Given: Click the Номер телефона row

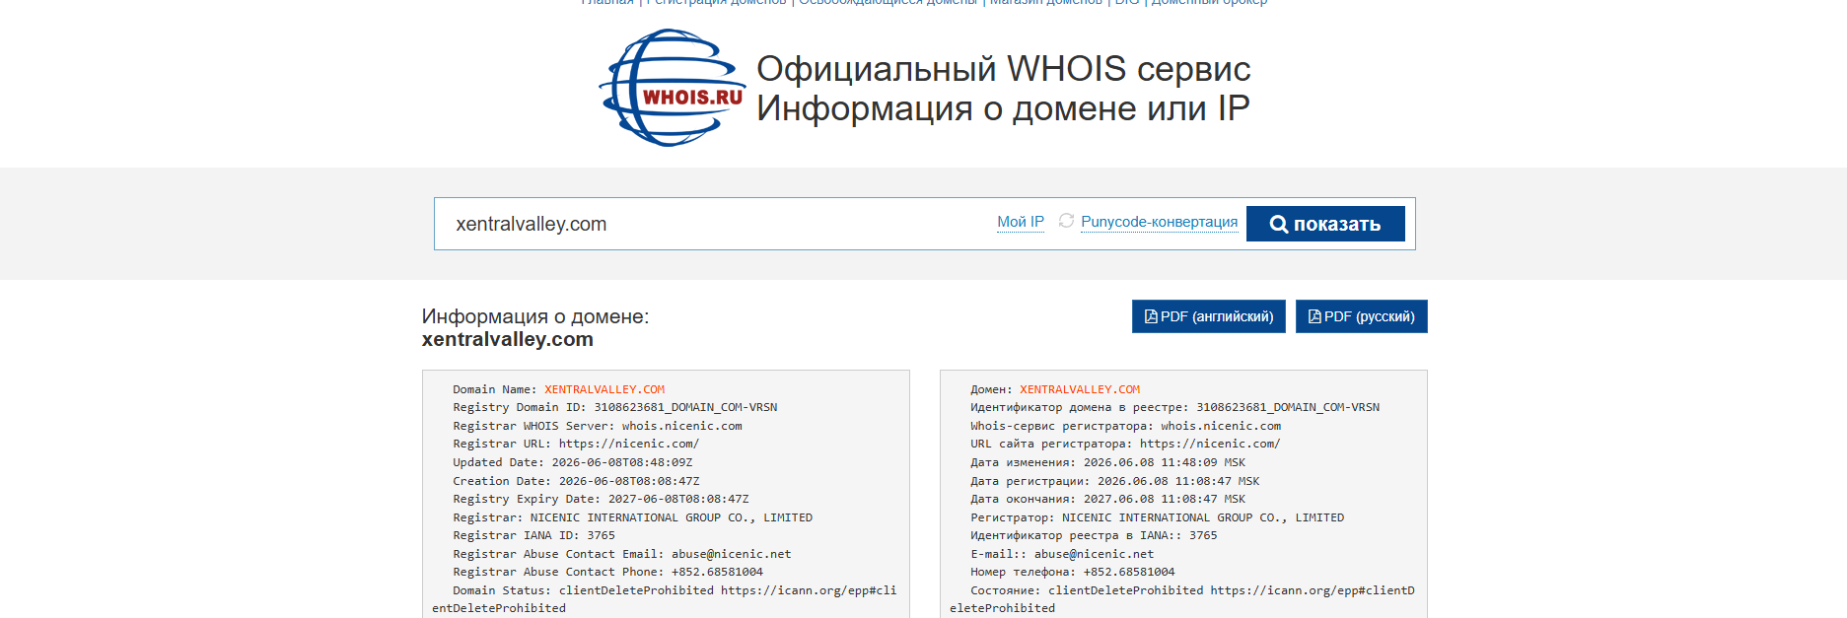Looking at the screenshot, I should pos(1073,572).
